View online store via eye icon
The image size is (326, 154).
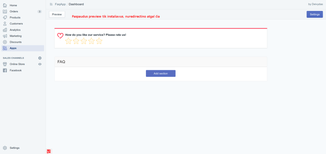(40, 64)
